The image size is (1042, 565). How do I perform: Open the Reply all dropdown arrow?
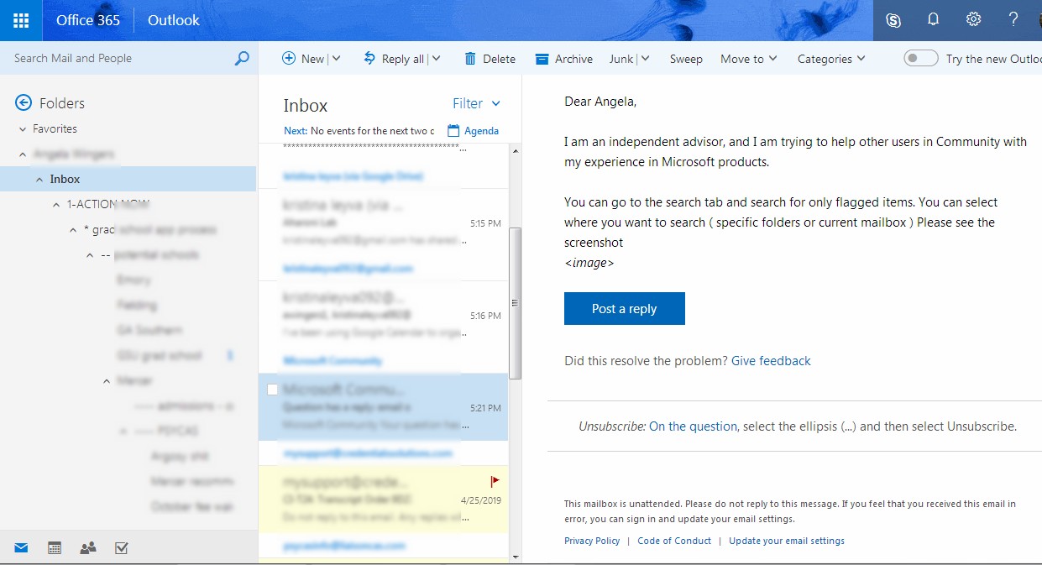point(437,59)
